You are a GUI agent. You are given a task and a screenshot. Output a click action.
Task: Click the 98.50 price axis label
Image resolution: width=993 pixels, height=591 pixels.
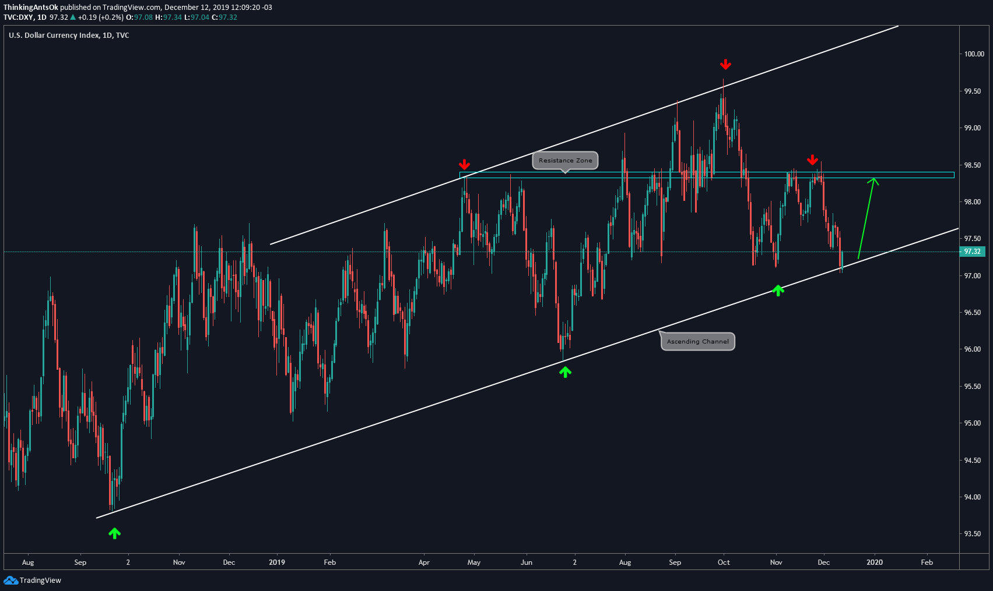[x=973, y=165]
